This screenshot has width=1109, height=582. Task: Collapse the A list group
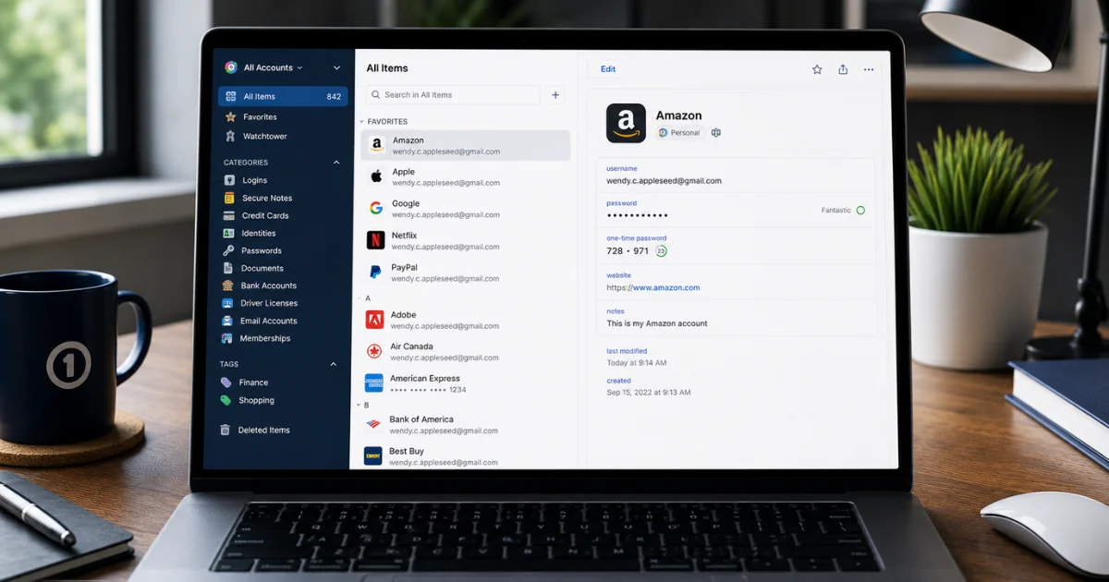[x=360, y=298]
